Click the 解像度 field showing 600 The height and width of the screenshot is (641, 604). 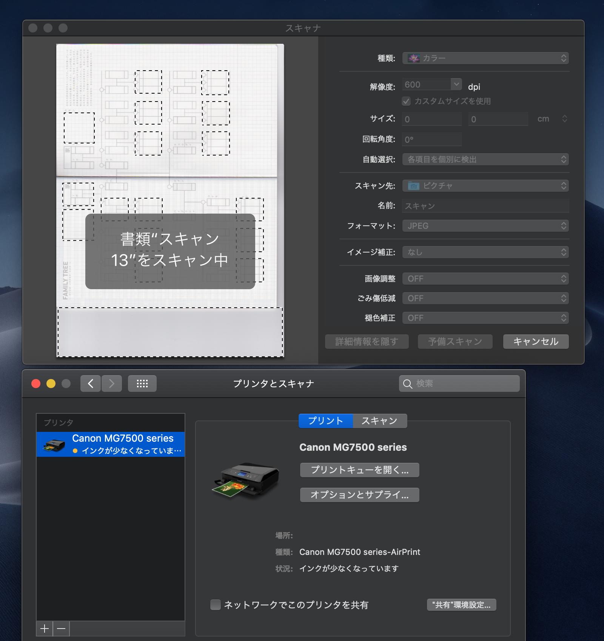pos(426,85)
